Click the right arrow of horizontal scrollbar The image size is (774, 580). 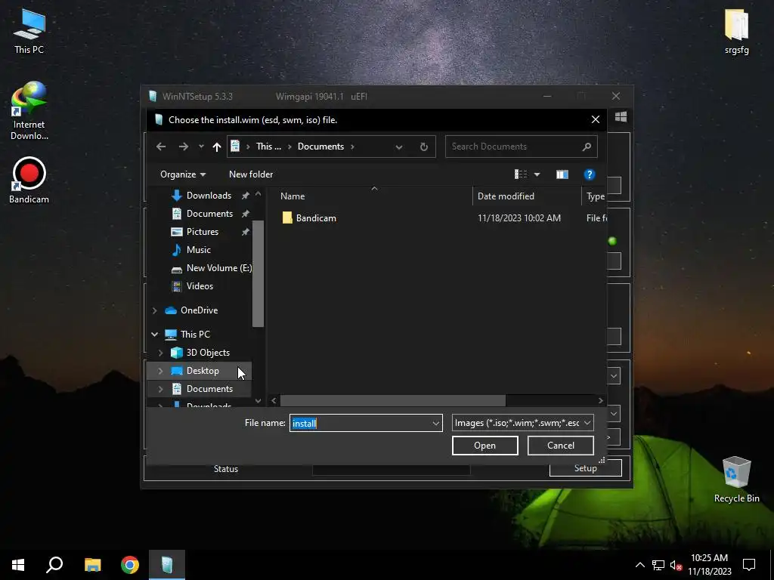pos(601,401)
